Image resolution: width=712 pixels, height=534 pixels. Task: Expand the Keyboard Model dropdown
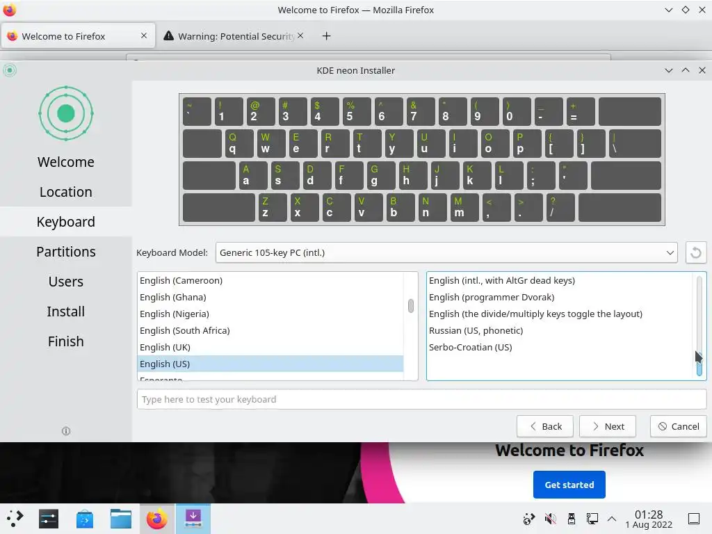(x=446, y=252)
